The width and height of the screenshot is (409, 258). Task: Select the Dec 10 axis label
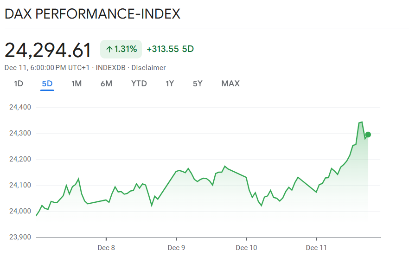click(x=246, y=248)
